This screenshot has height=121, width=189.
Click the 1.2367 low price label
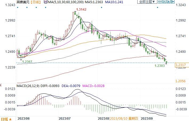click(27, 62)
